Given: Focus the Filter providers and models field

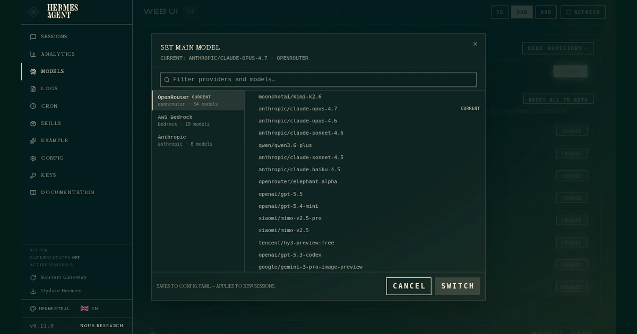Looking at the screenshot, I should (x=318, y=80).
